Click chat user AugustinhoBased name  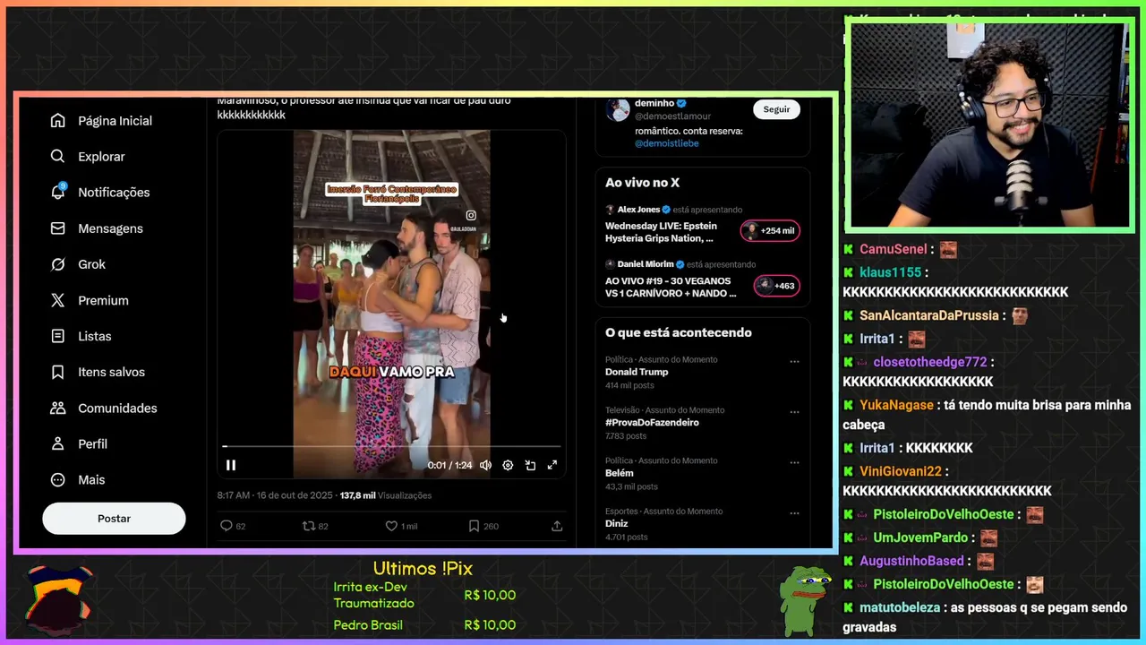911,561
